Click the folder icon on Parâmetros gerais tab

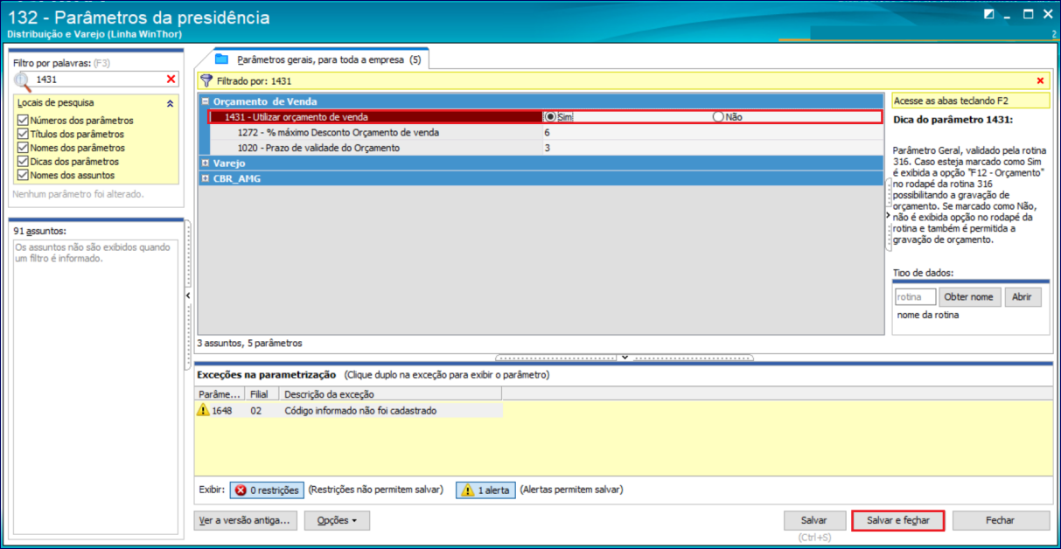221,59
